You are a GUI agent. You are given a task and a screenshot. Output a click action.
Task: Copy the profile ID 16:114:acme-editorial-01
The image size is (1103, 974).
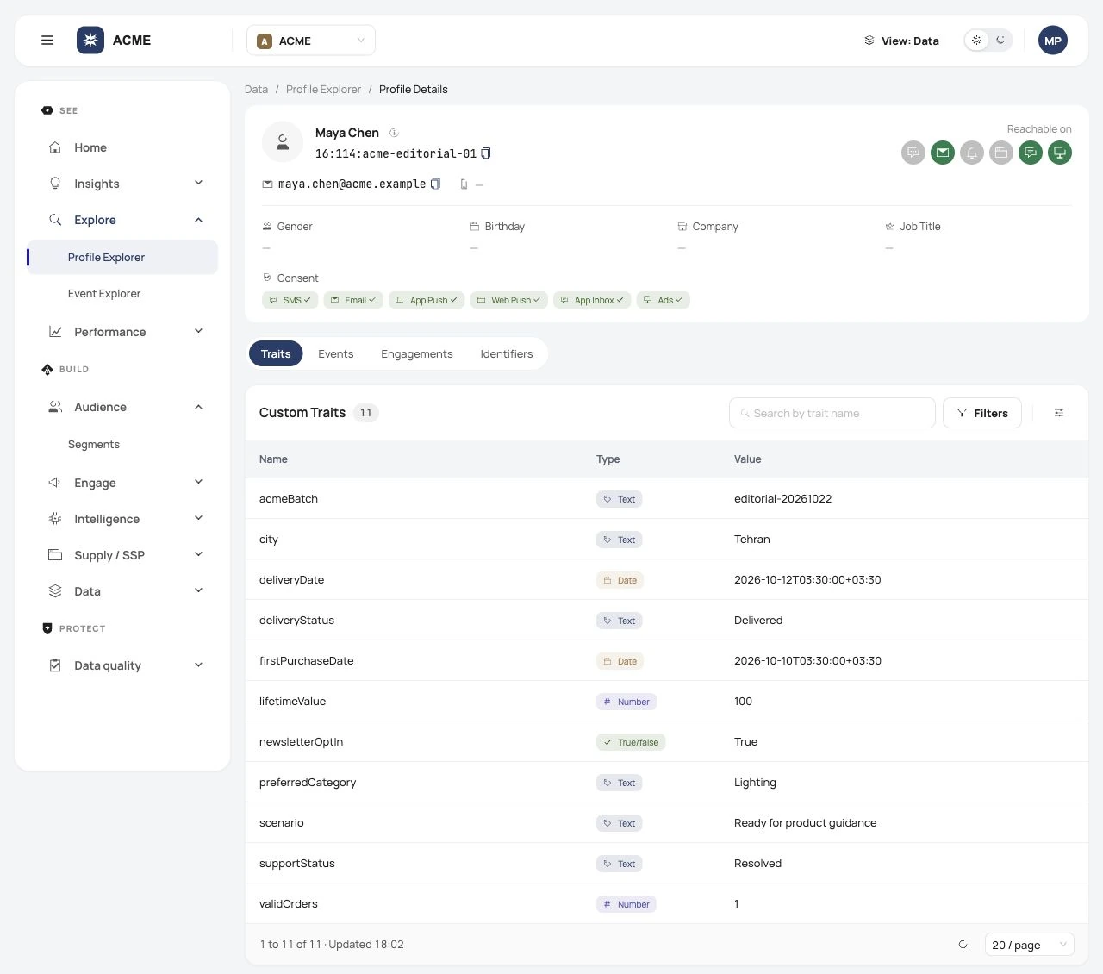pos(486,153)
